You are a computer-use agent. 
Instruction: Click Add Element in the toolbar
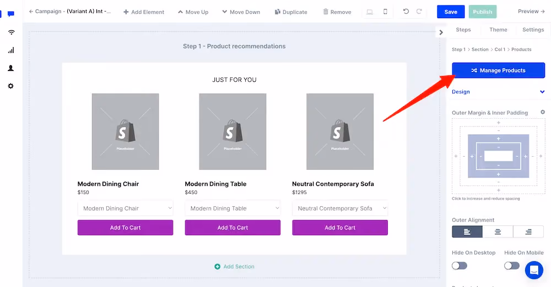[x=144, y=12]
